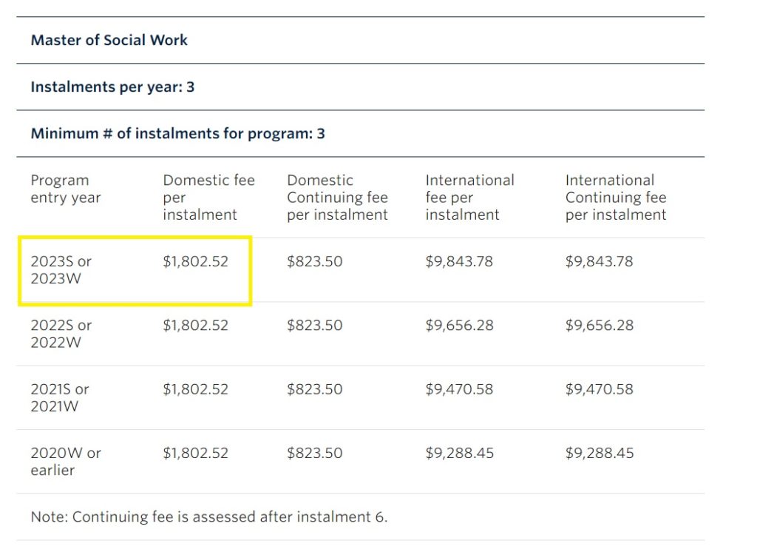
Task: Select the Domestic fee per instalment header
Action: click(x=208, y=198)
